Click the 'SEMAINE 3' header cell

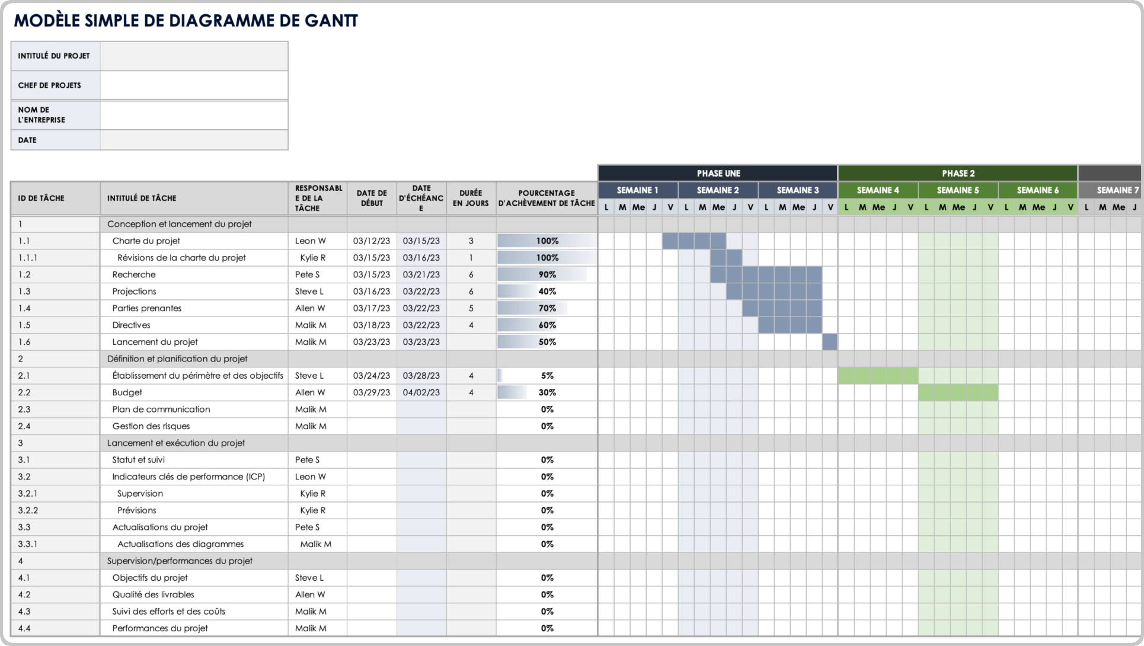[x=798, y=190]
